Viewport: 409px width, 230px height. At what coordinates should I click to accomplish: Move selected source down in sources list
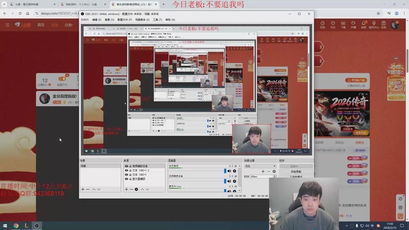(x=147, y=189)
